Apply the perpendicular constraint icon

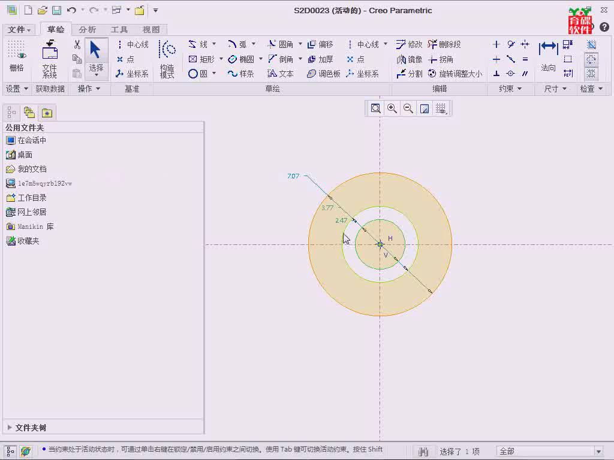496,74
